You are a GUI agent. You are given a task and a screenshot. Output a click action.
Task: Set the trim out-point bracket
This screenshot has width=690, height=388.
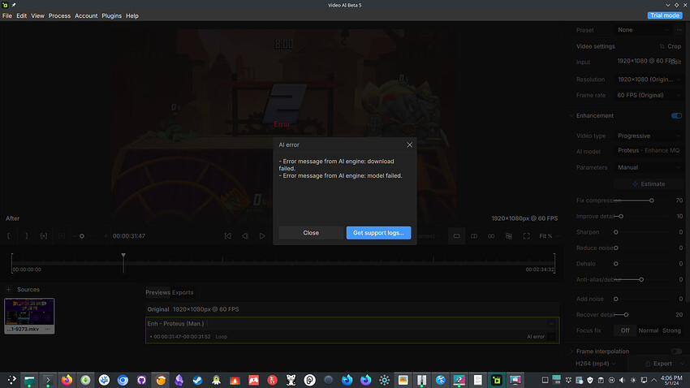click(26, 236)
